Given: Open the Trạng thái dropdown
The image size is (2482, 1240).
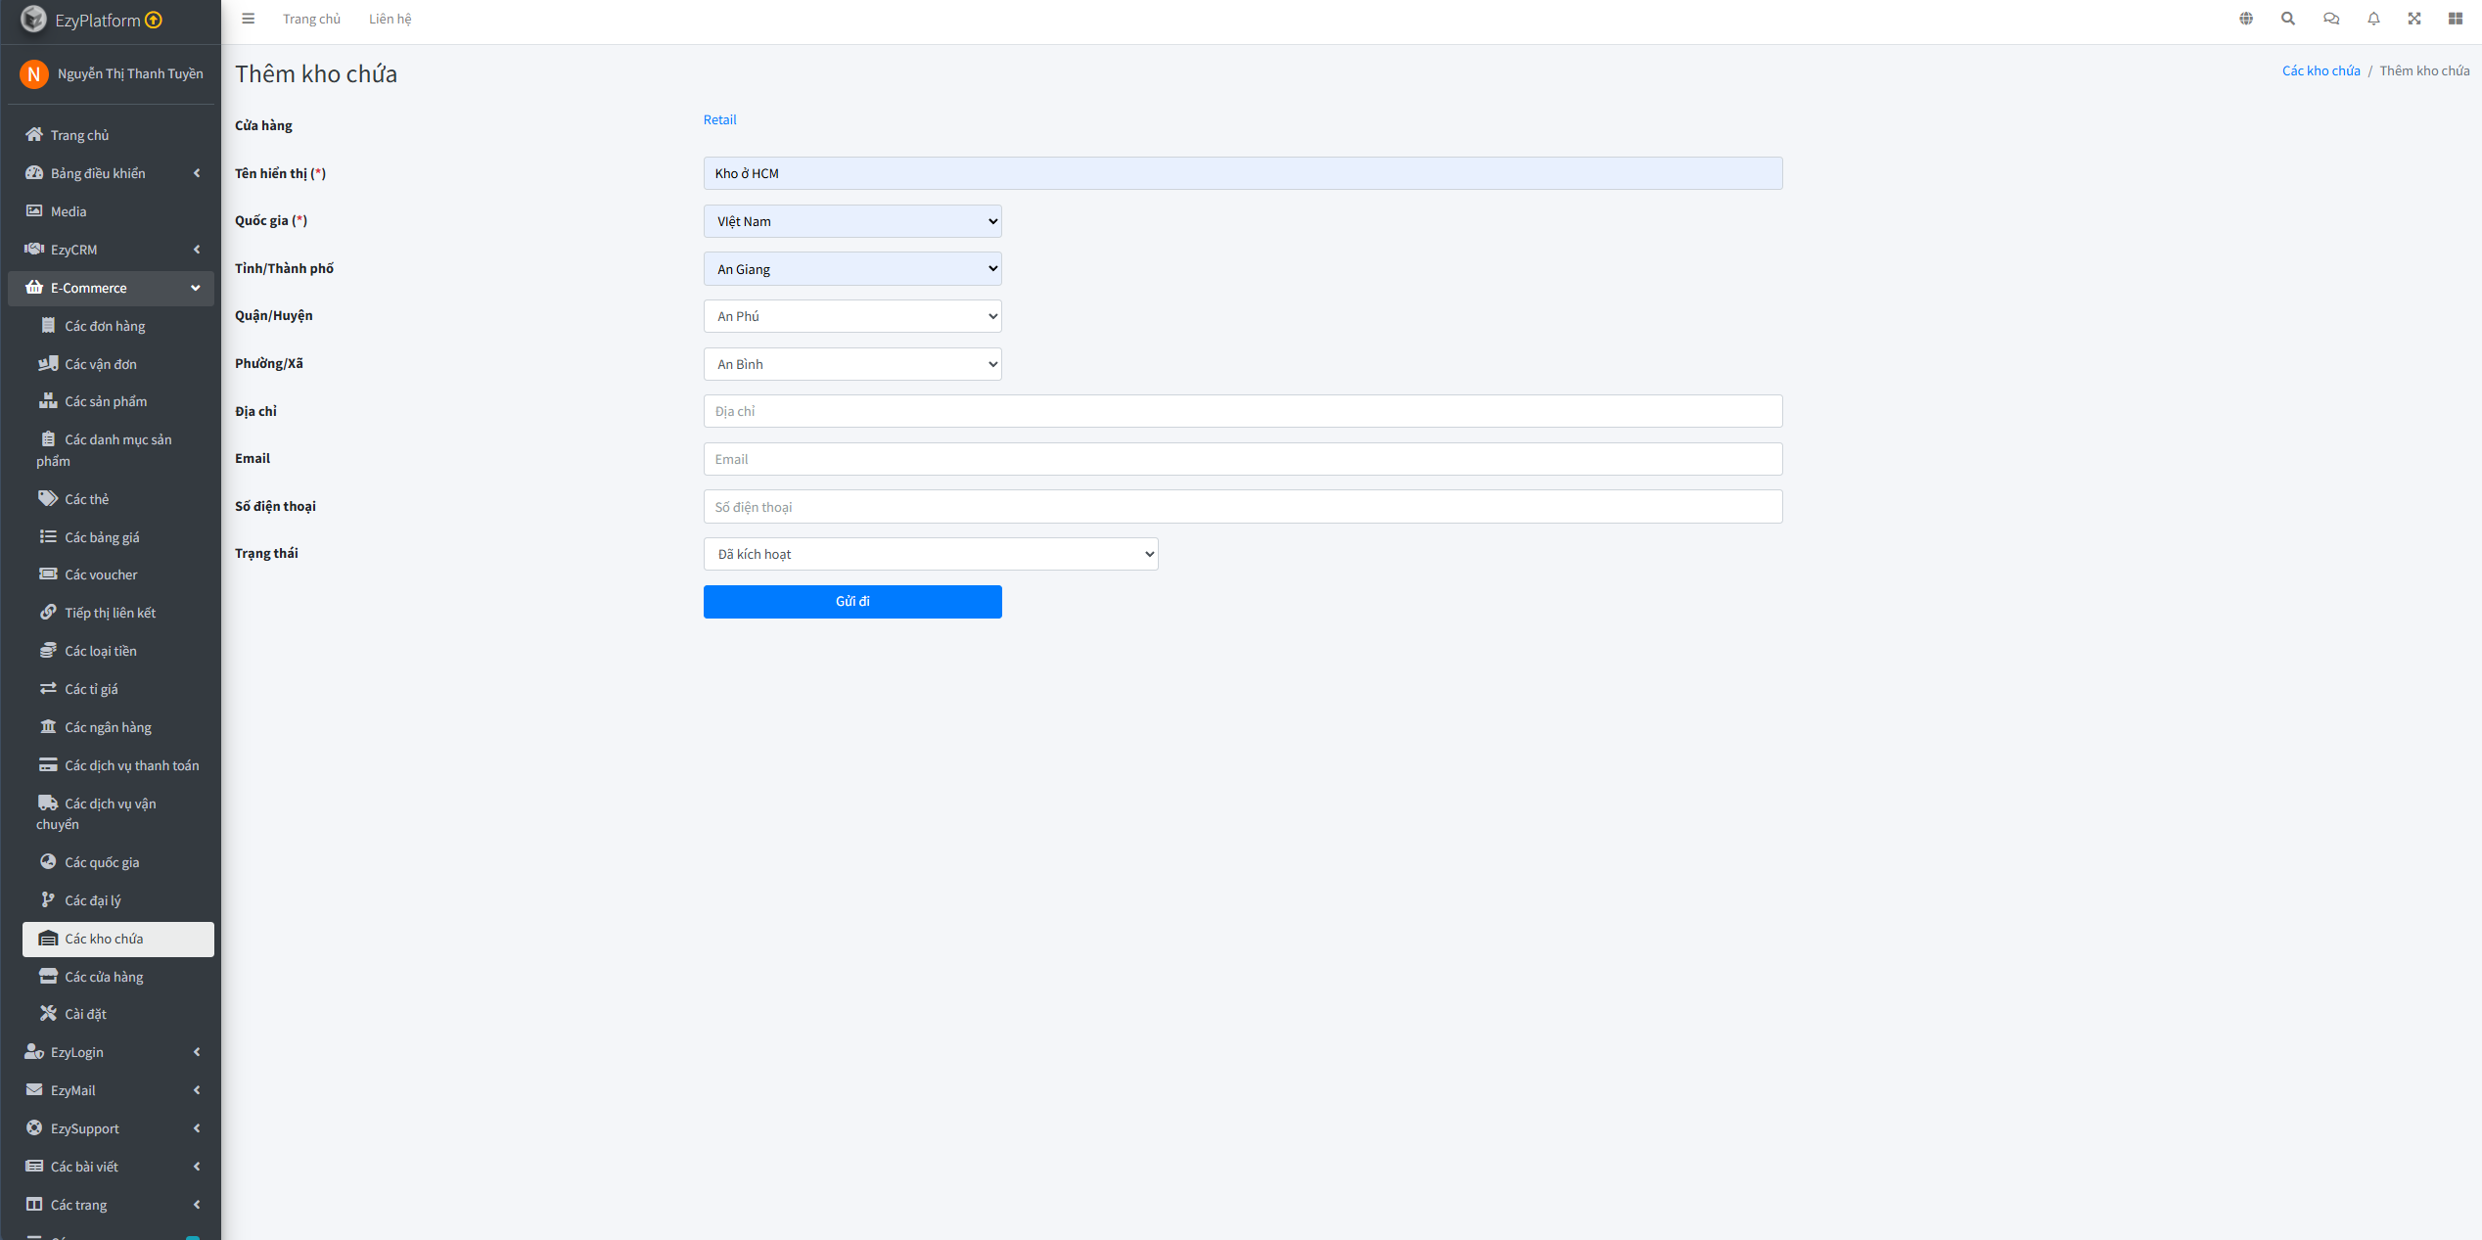Looking at the screenshot, I should [930, 554].
